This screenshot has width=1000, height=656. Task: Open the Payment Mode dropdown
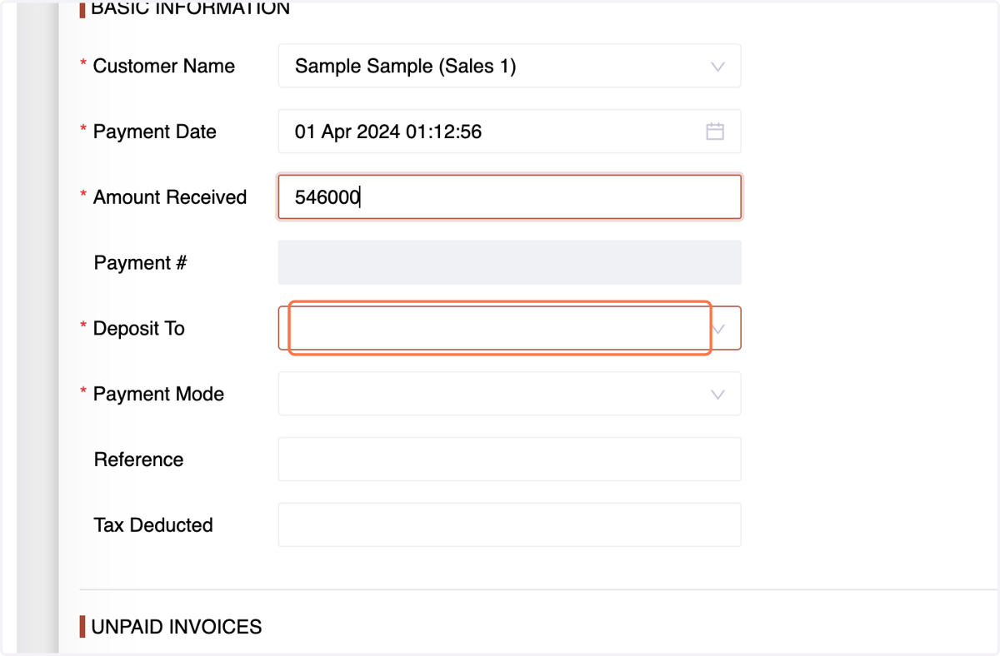(509, 394)
